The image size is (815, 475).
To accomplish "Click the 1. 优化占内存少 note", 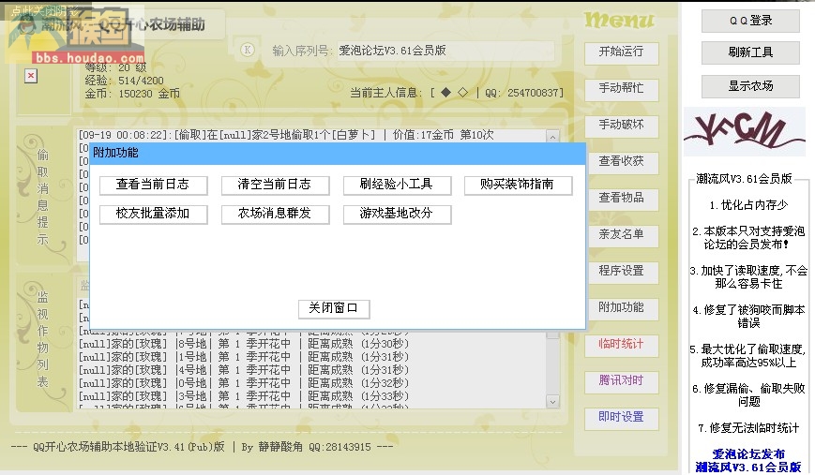I will [x=748, y=205].
